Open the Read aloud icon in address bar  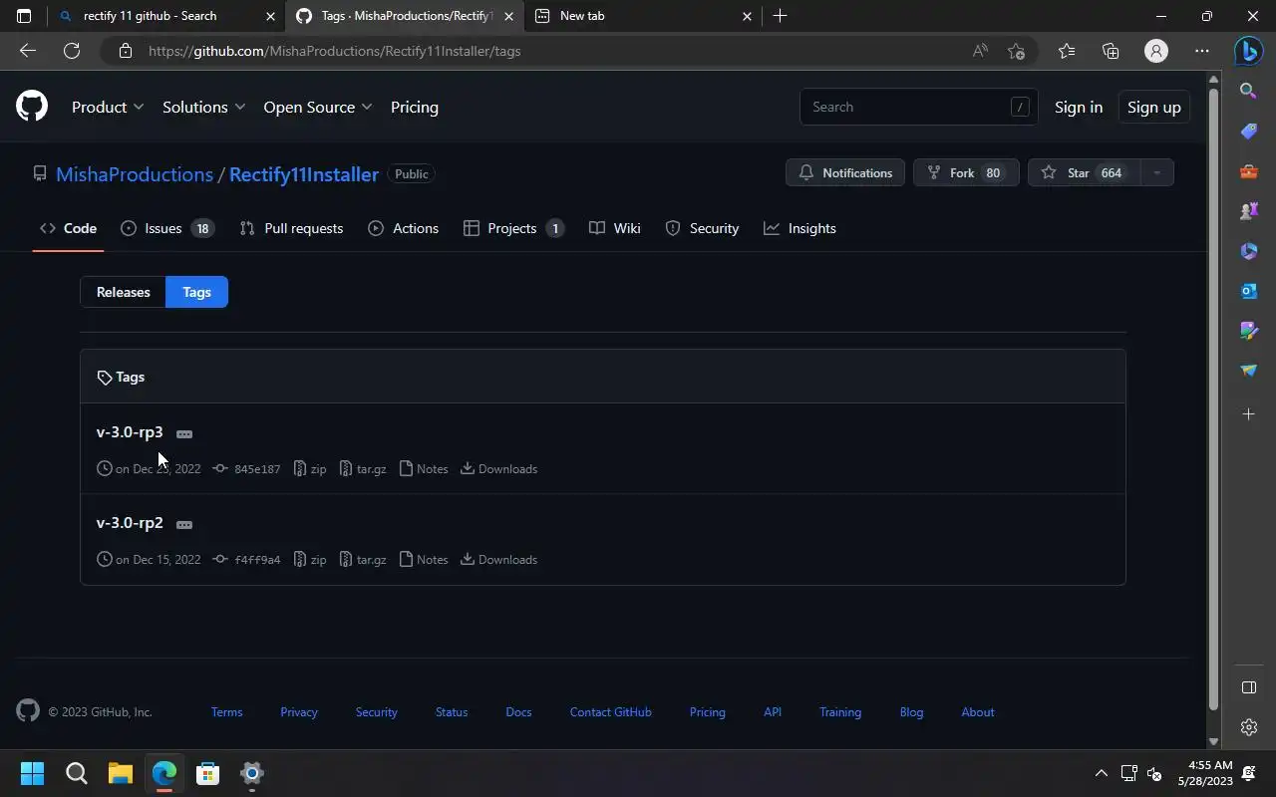tap(980, 51)
